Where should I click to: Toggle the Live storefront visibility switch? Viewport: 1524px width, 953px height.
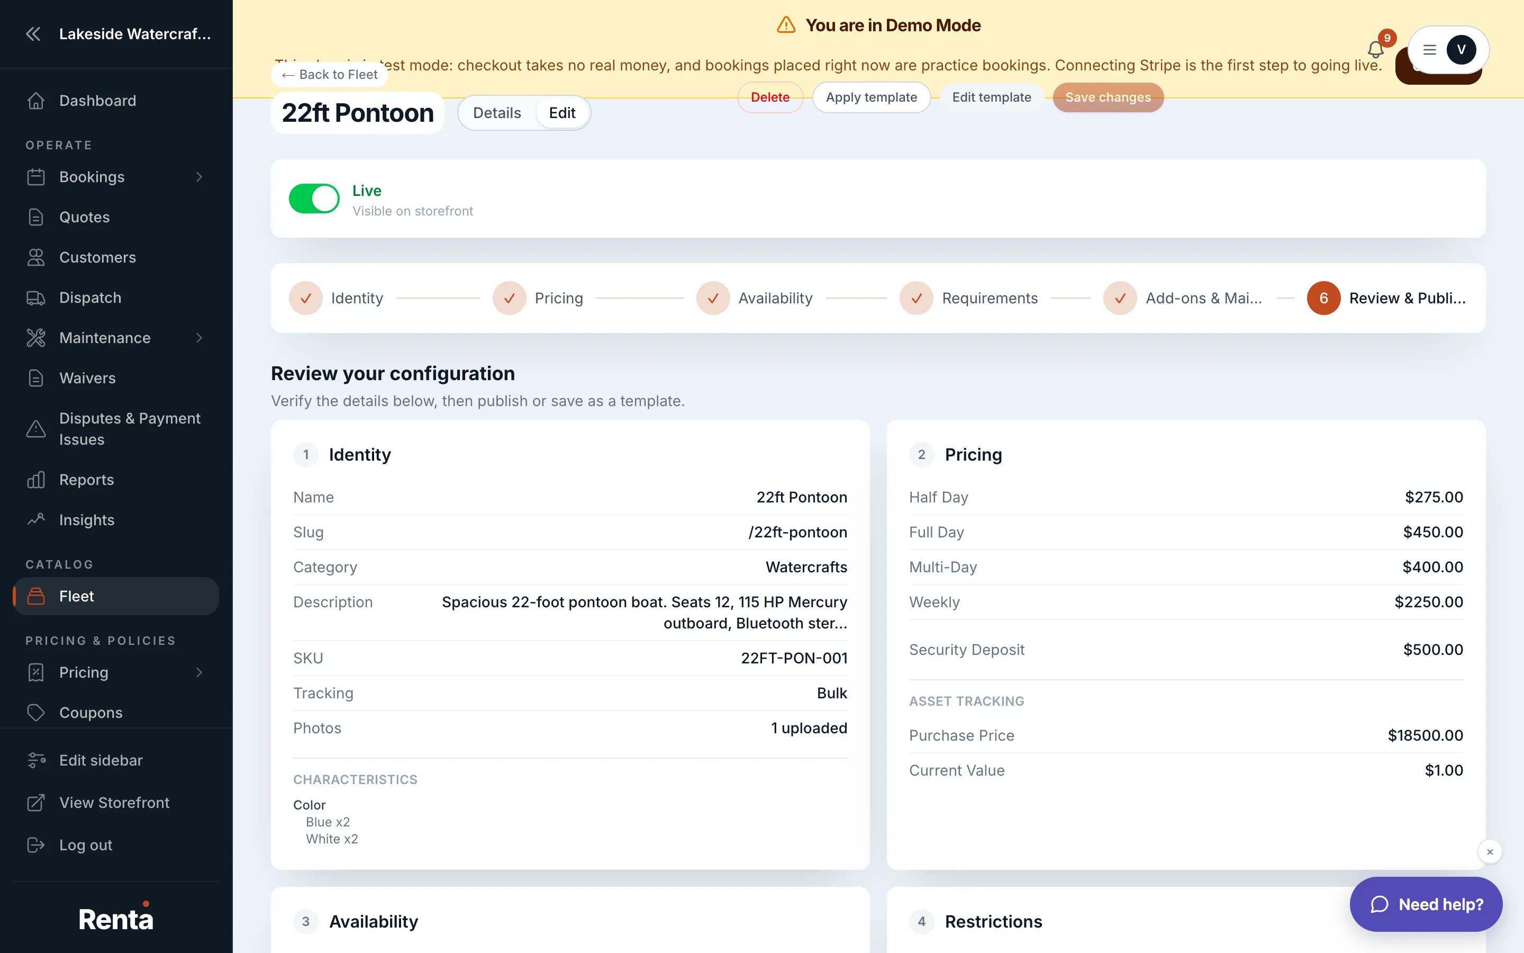pos(314,199)
